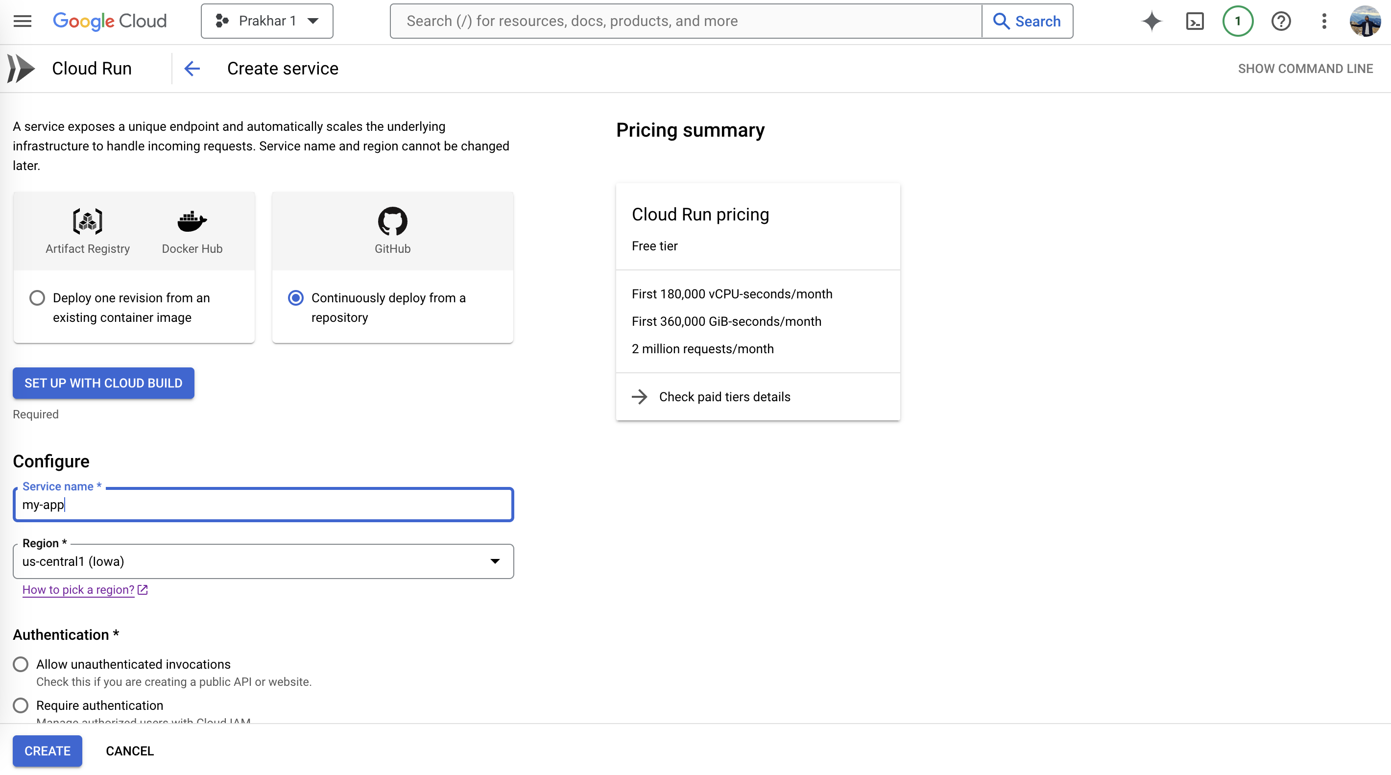1391x775 pixels.
Task: Open the Prakhar 1 project selector
Action: tap(266, 21)
